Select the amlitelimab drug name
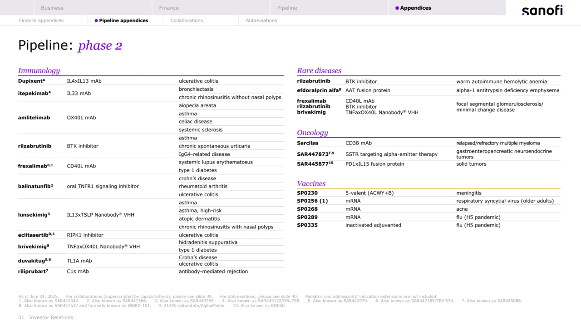Image resolution: width=581 pixels, height=327 pixels. point(34,118)
